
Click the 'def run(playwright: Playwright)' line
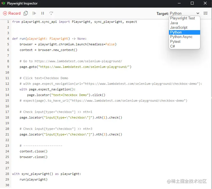click(x=49, y=39)
